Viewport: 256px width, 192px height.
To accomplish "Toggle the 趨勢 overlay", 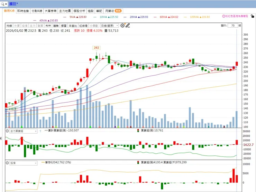I will 56,26.
